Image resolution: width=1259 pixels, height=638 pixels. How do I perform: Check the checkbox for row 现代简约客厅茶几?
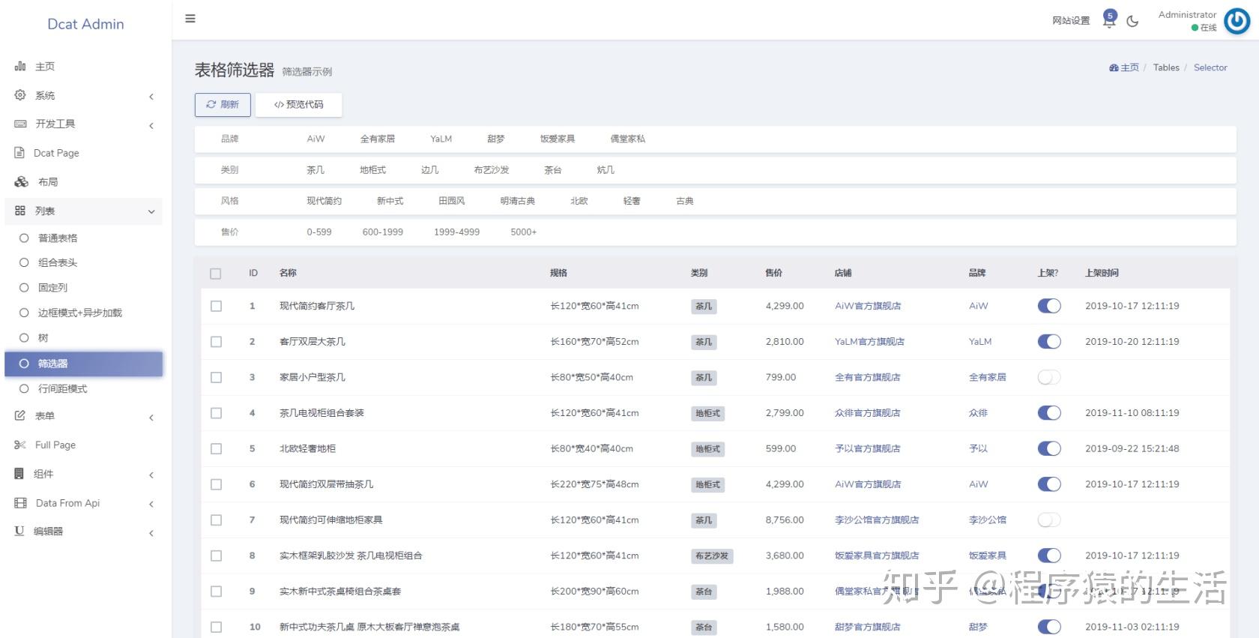[x=216, y=306]
